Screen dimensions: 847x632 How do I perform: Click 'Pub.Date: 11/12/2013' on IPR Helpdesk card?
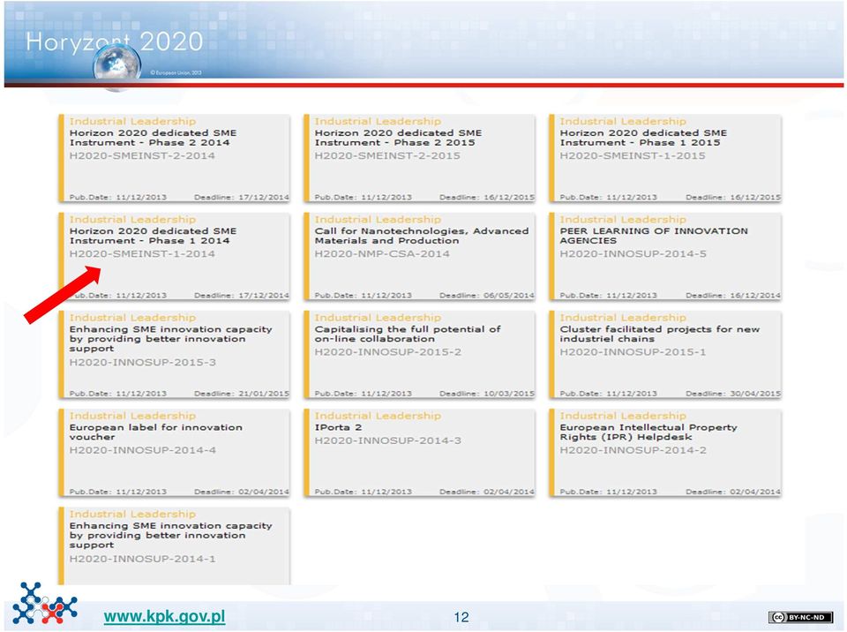[x=608, y=492]
